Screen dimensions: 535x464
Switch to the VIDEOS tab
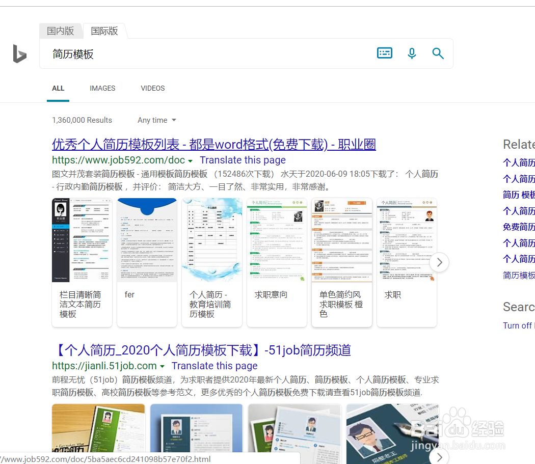click(x=152, y=88)
